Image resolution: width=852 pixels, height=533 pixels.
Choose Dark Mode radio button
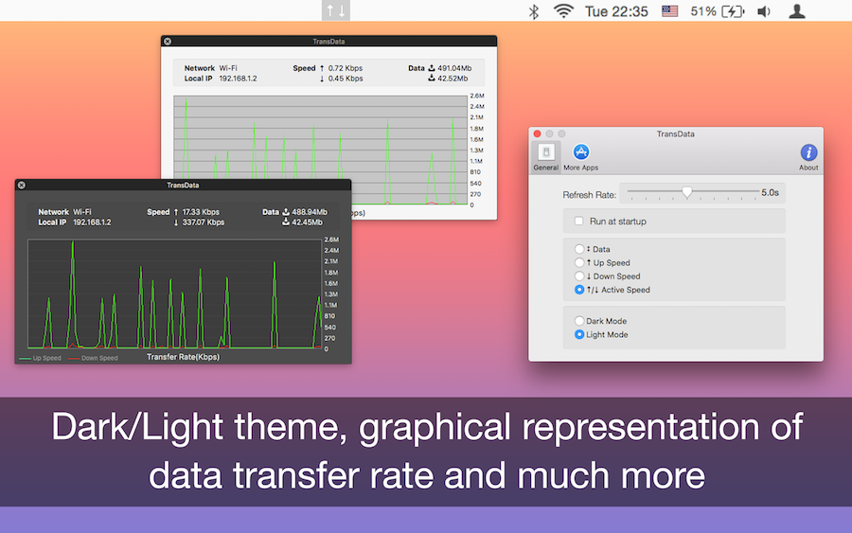[x=579, y=321]
